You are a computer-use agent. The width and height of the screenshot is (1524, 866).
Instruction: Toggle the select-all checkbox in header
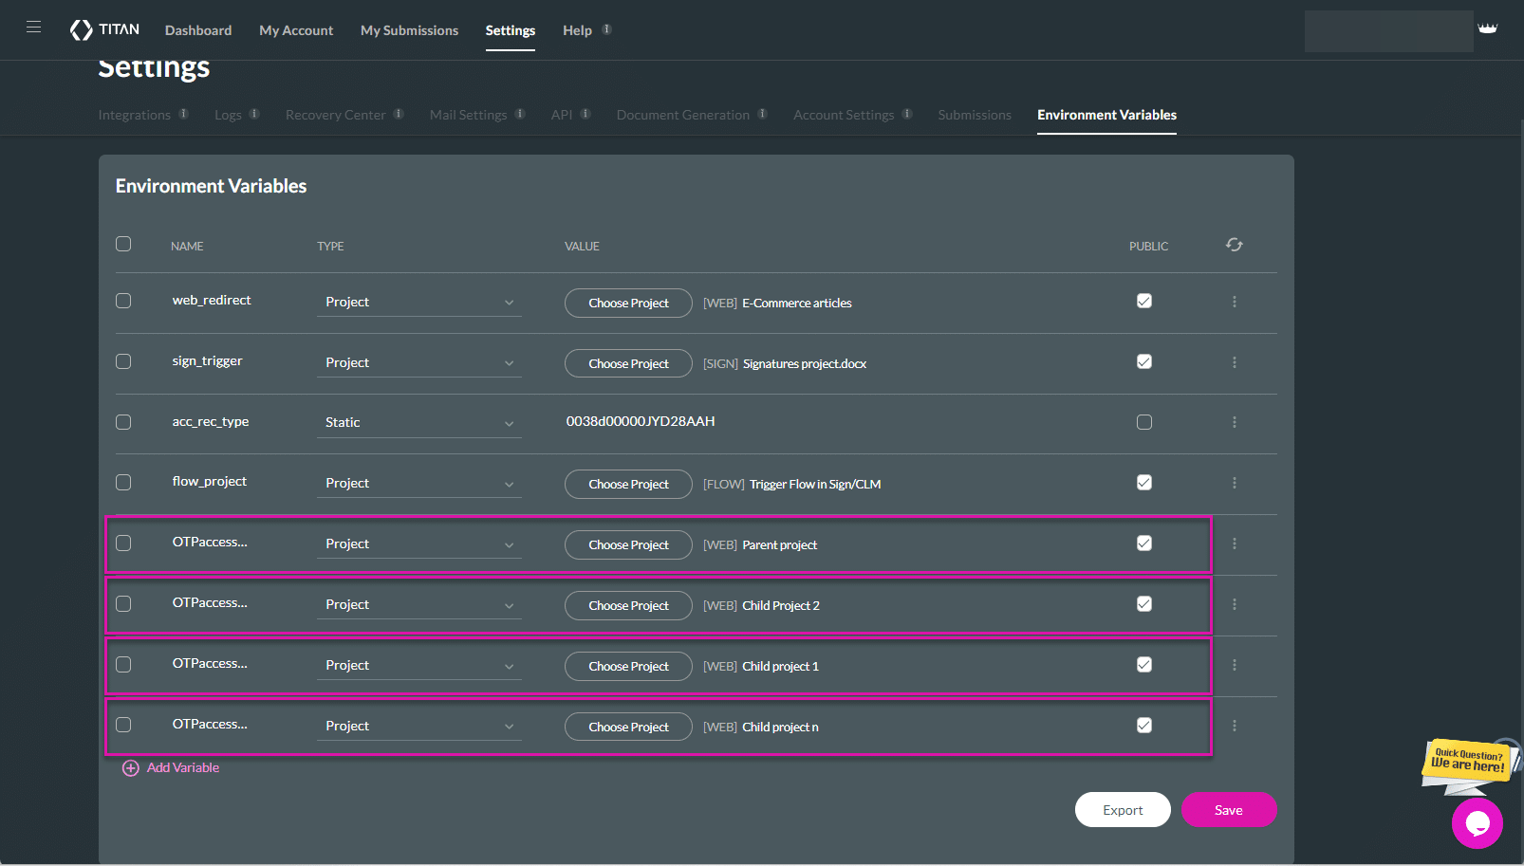pos(123,244)
